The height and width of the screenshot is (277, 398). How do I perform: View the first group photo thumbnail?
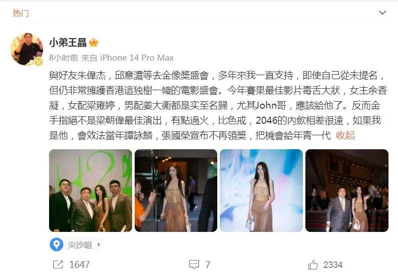91,190
